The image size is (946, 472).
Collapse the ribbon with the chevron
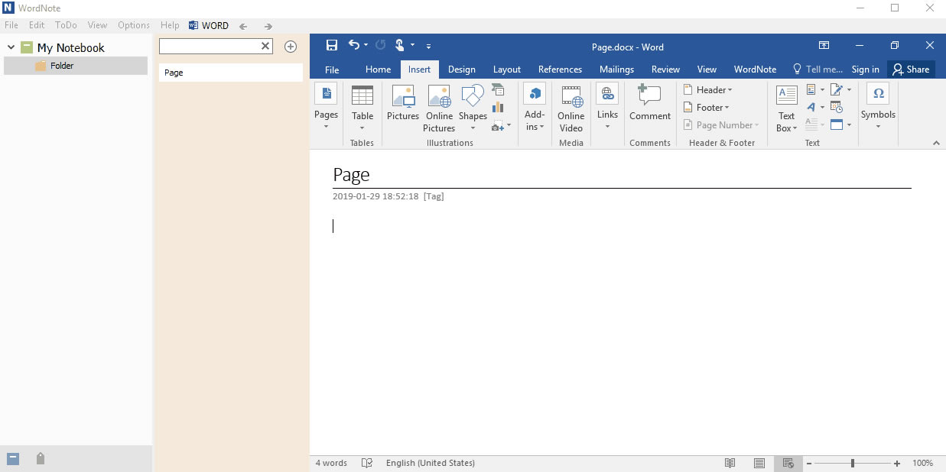[x=935, y=142]
